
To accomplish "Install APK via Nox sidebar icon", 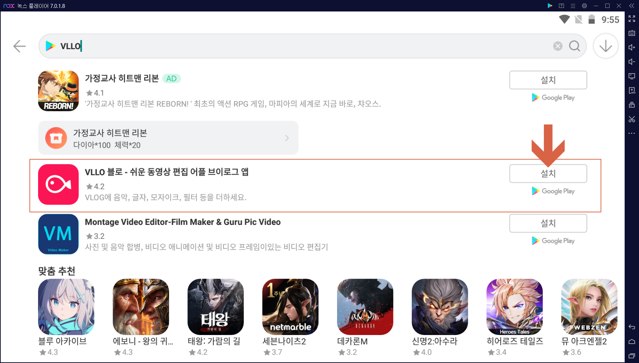I will (x=632, y=90).
